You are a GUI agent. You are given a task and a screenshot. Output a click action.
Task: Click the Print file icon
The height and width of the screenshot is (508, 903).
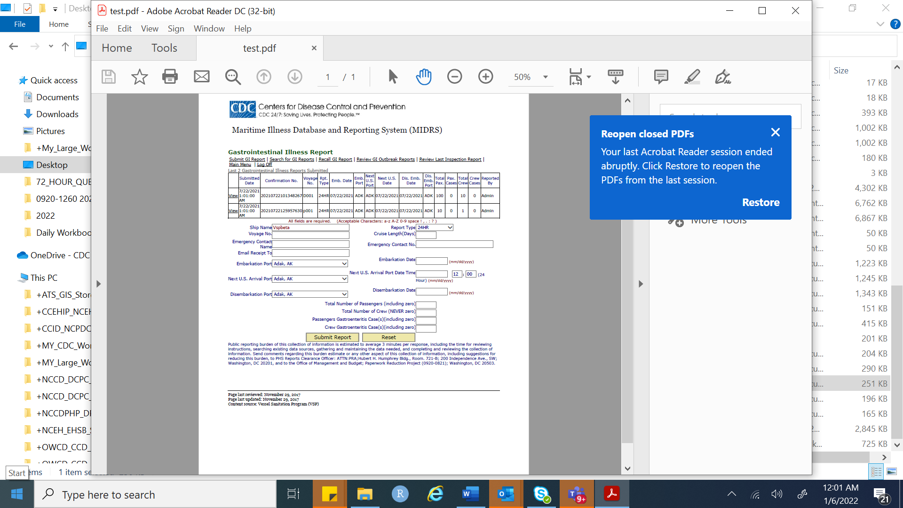point(170,77)
